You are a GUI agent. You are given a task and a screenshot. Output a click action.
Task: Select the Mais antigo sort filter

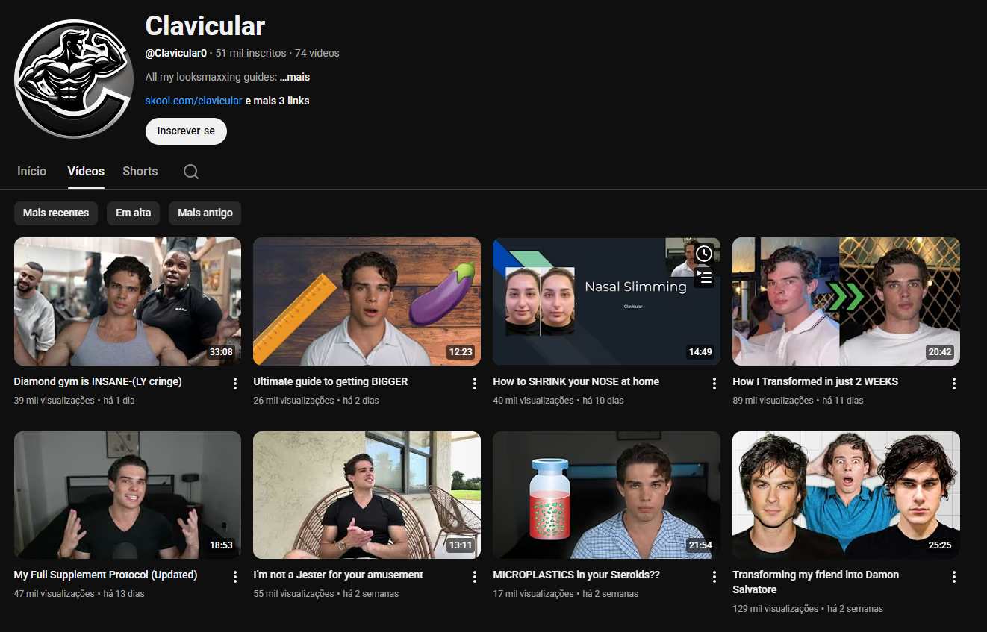tap(205, 213)
